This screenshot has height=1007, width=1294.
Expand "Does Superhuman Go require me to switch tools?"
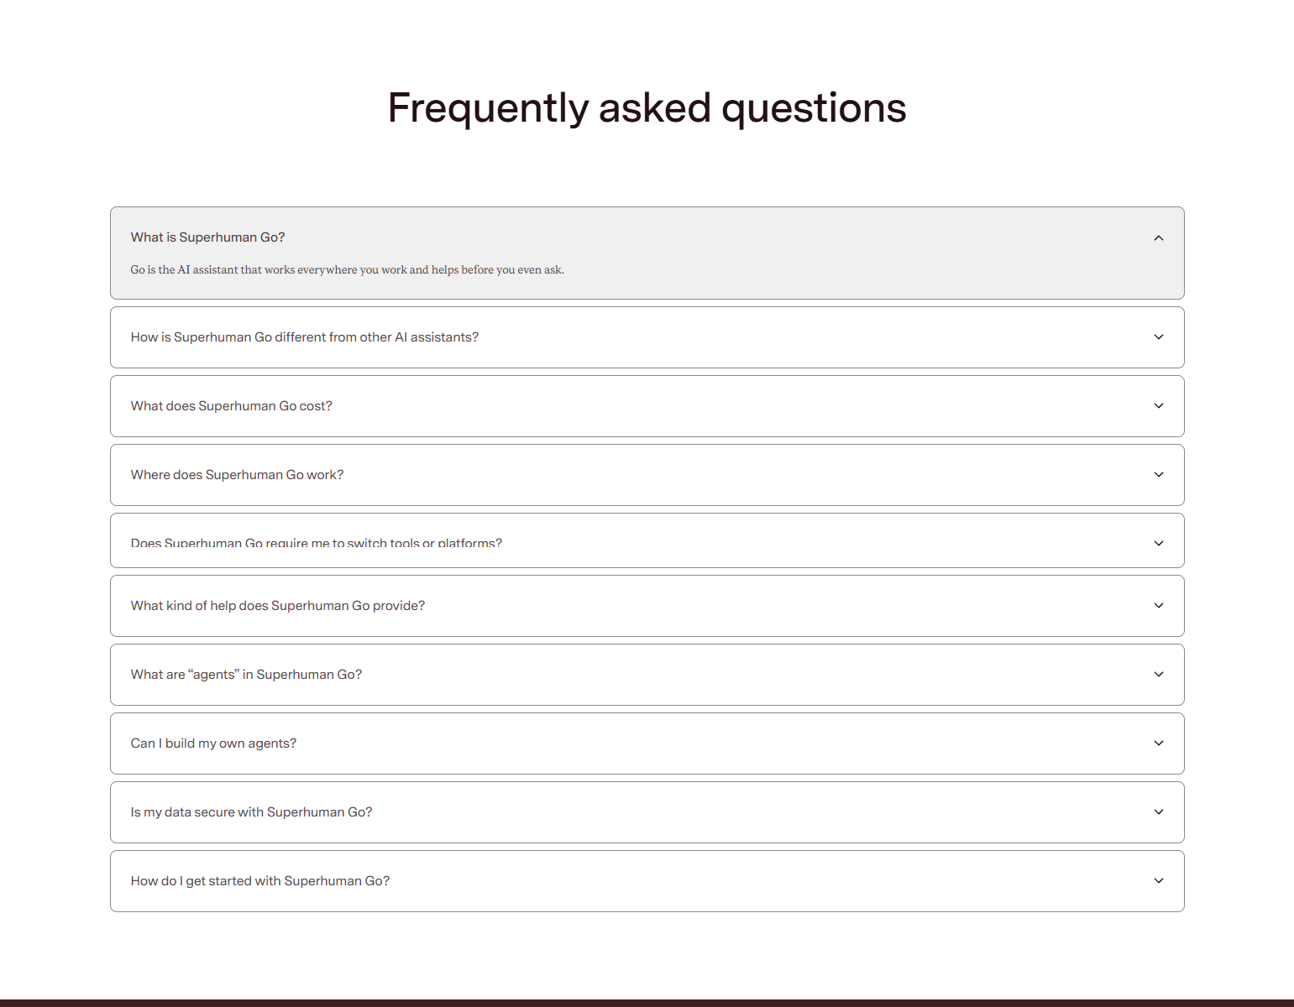[647, 540]
